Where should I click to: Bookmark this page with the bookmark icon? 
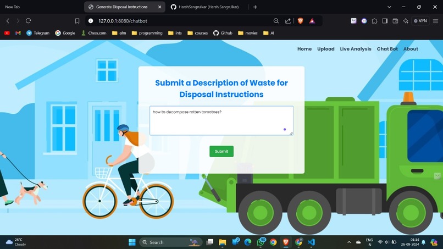(77, 21)
